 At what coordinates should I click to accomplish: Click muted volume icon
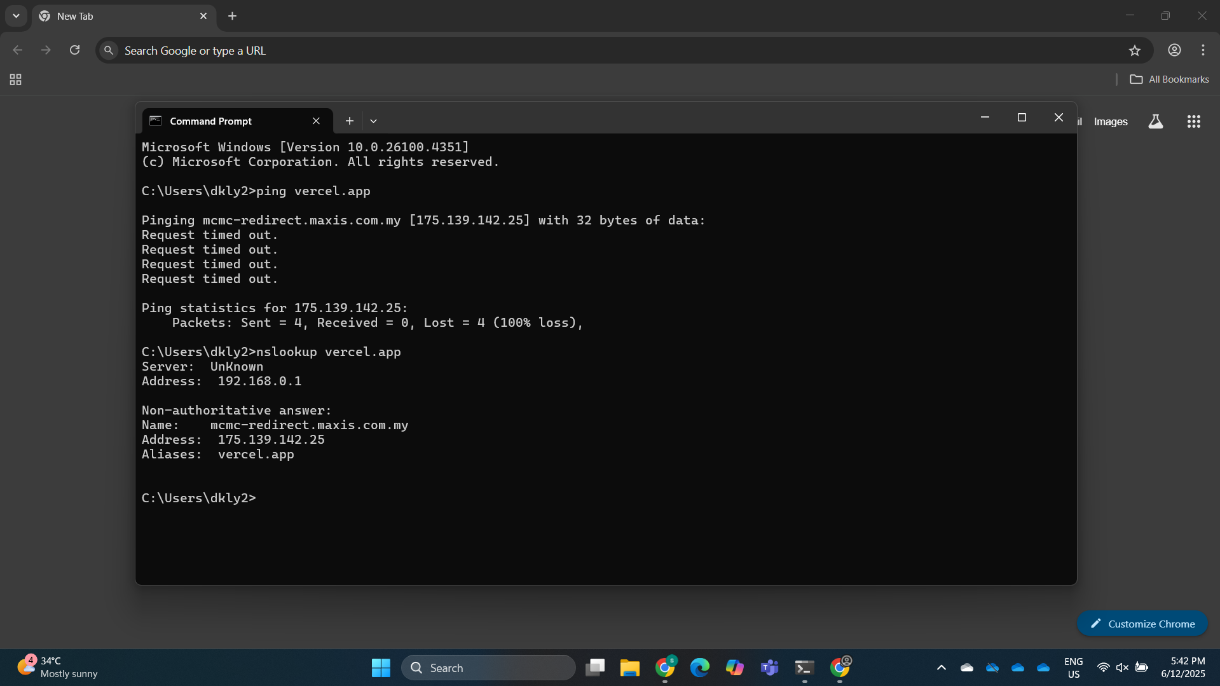pyautogui.click(x=1122, y=668)
